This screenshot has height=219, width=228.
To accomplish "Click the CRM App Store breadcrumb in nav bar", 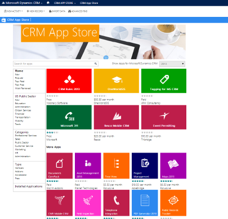I will pos(89,3).
